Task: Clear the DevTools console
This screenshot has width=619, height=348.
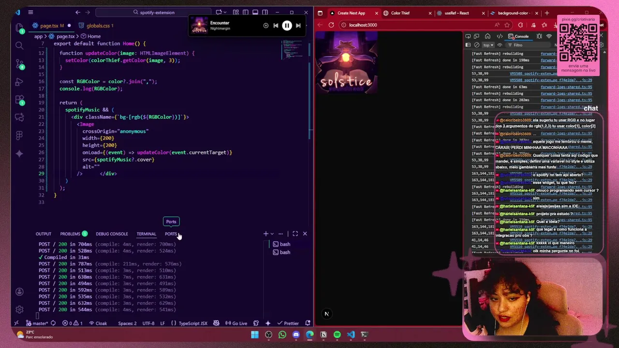Action: tap(477, 45)
